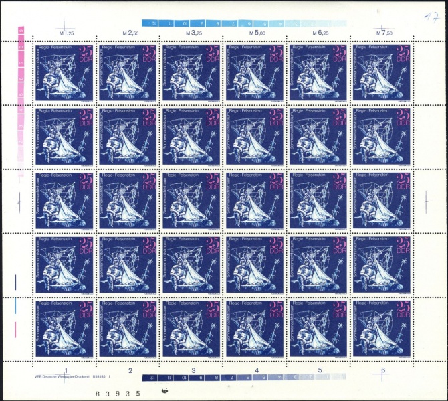Click the crosshair mark at column number 6

(x=382, y=372)
